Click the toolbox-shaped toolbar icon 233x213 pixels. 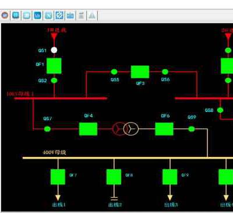(x=70, y=15)
